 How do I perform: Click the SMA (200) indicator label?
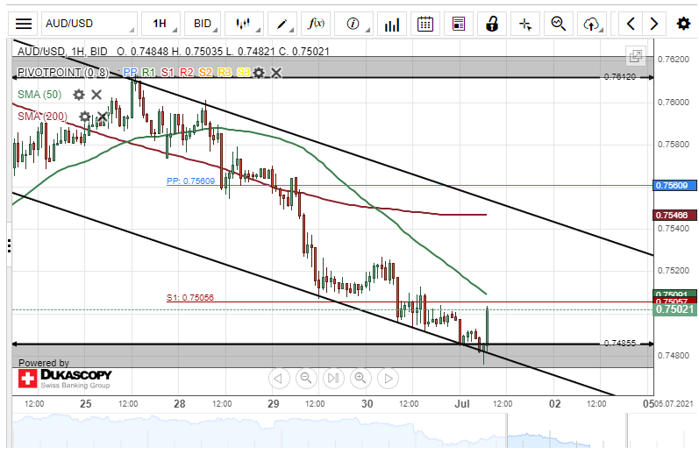42,117
